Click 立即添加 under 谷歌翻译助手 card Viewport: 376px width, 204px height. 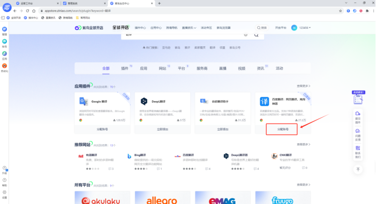(223, 129)
